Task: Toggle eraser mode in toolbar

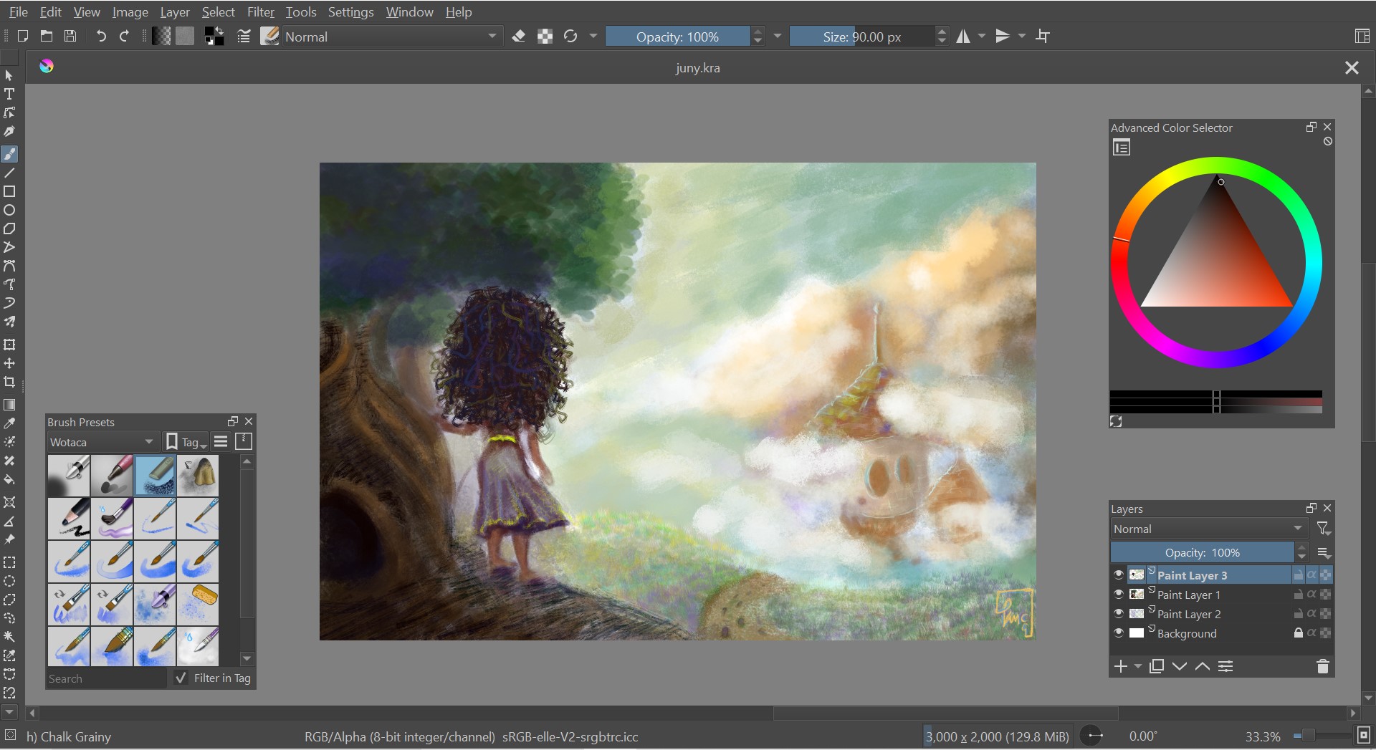Action: 519,36
